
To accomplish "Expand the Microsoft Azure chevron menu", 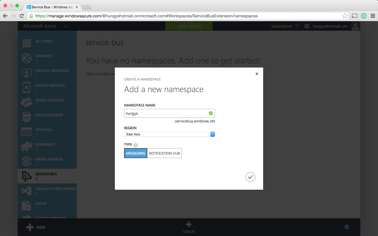I will click(x=66, y=27).
